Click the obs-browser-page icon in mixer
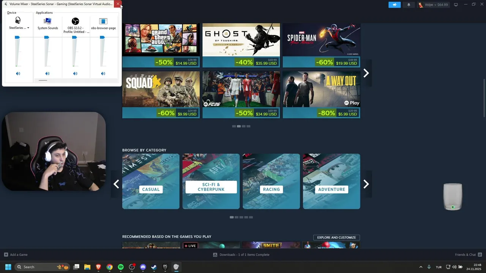Viewport: 486px width, 273px height. (x=103, y=21)
